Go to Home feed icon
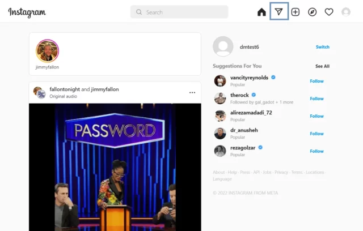This screenshot has width=363, height=231. (x=261, y=12)
